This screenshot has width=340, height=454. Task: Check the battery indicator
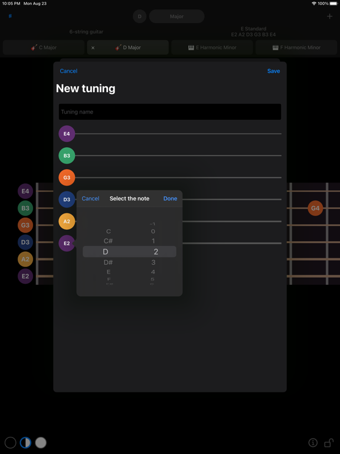(x=334, y=4)
